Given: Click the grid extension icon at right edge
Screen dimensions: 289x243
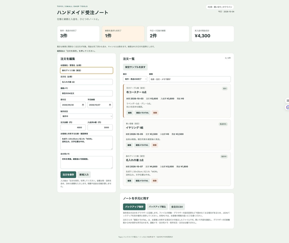Looking at the screenshot, I should click(288, 101).
